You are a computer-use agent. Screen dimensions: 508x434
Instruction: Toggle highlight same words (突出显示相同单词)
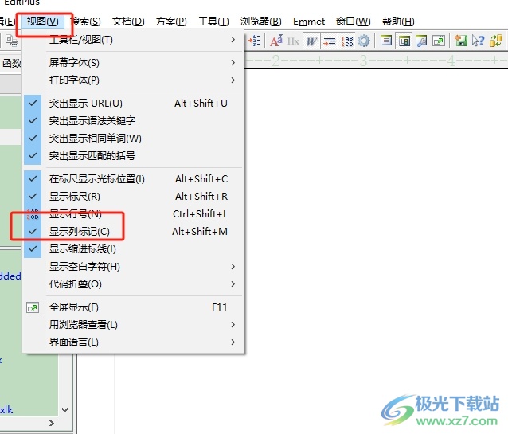pos(134,139)
